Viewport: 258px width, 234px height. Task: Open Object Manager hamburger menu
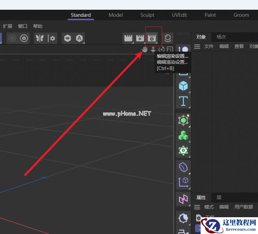coord(197,46)
